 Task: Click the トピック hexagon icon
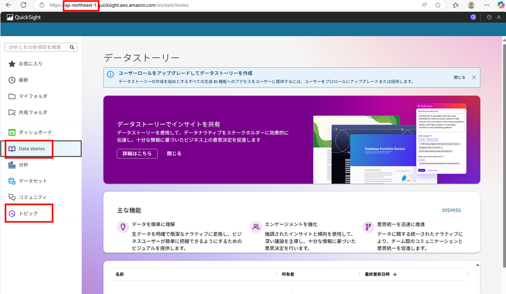pos(12,214)
